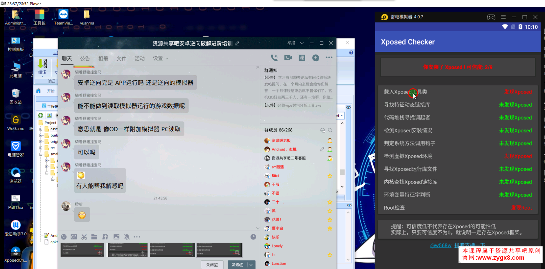
Task: Edit the group name with the pencil icon
Action: [237, 43]
